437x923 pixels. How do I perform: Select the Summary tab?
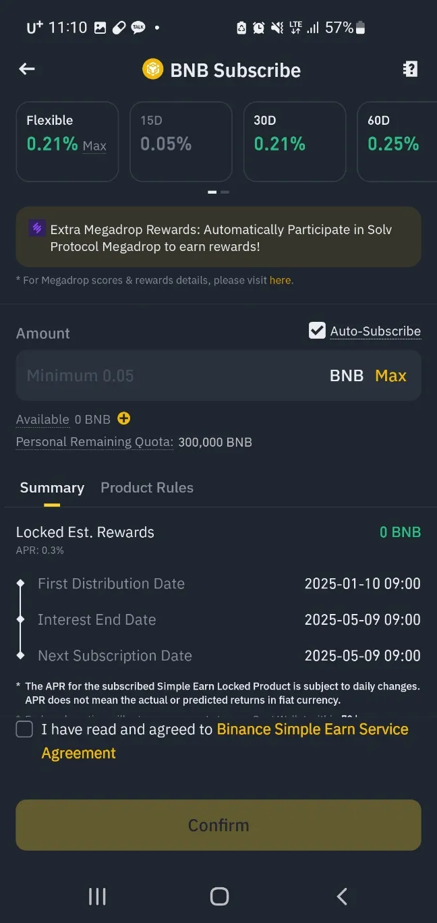click(52, 487)
